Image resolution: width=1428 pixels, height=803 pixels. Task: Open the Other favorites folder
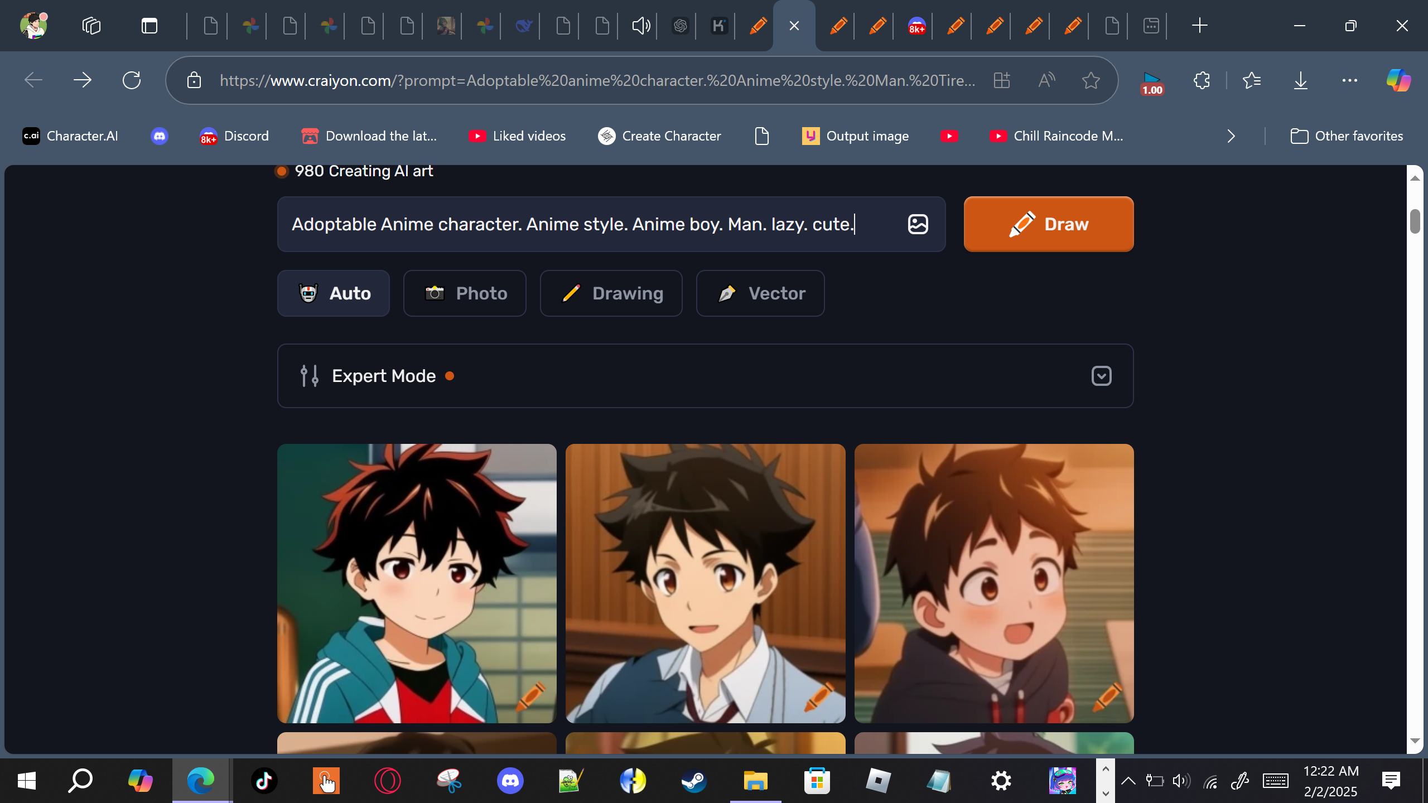coord(1347,136)
